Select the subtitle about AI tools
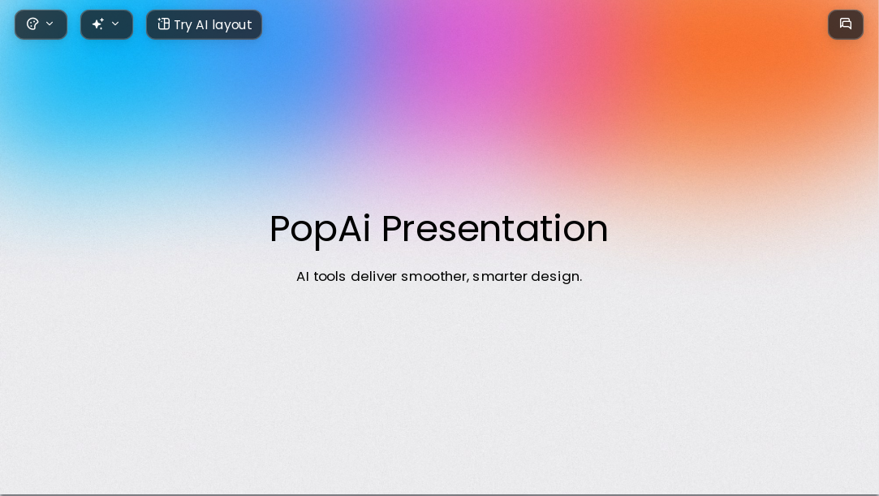This screenshot has width=879, height=496. point(439,276)
